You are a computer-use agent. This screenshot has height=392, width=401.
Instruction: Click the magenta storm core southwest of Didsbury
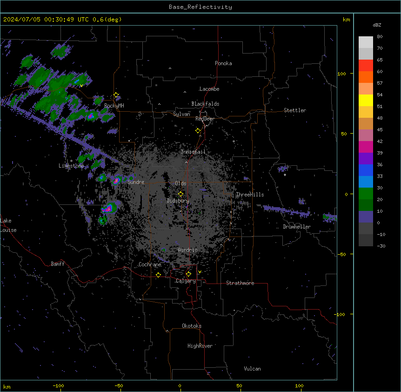108,209
